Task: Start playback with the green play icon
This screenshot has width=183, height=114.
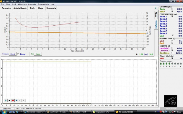Action: (6, 100)
